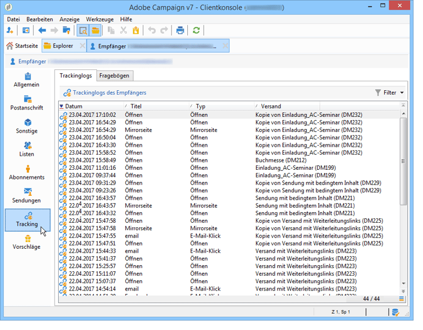Sort by the Typ column header
This screenshot has height=330, width=423.
coord(222,106)
